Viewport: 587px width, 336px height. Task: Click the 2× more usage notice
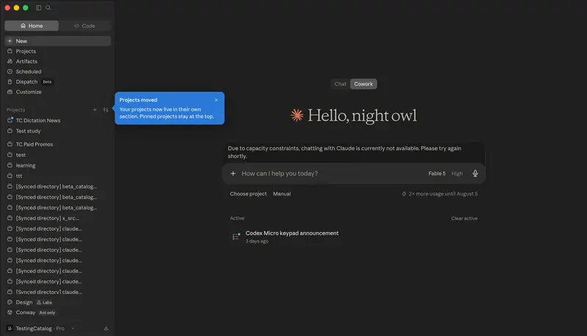point(440,194)
